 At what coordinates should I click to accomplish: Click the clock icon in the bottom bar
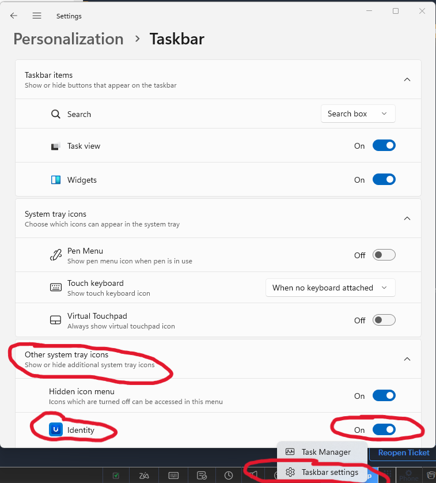pyautogui.click(x=229, y=476)
